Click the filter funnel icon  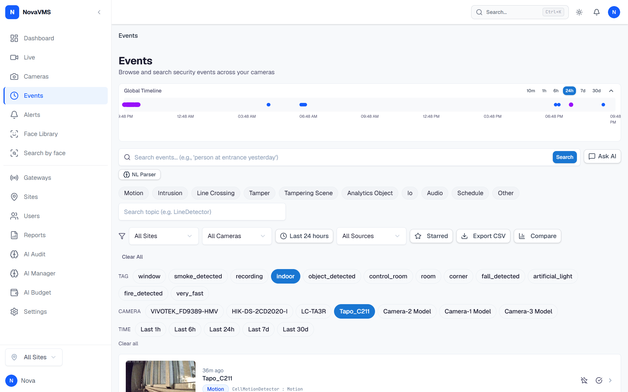click(122, 236)
